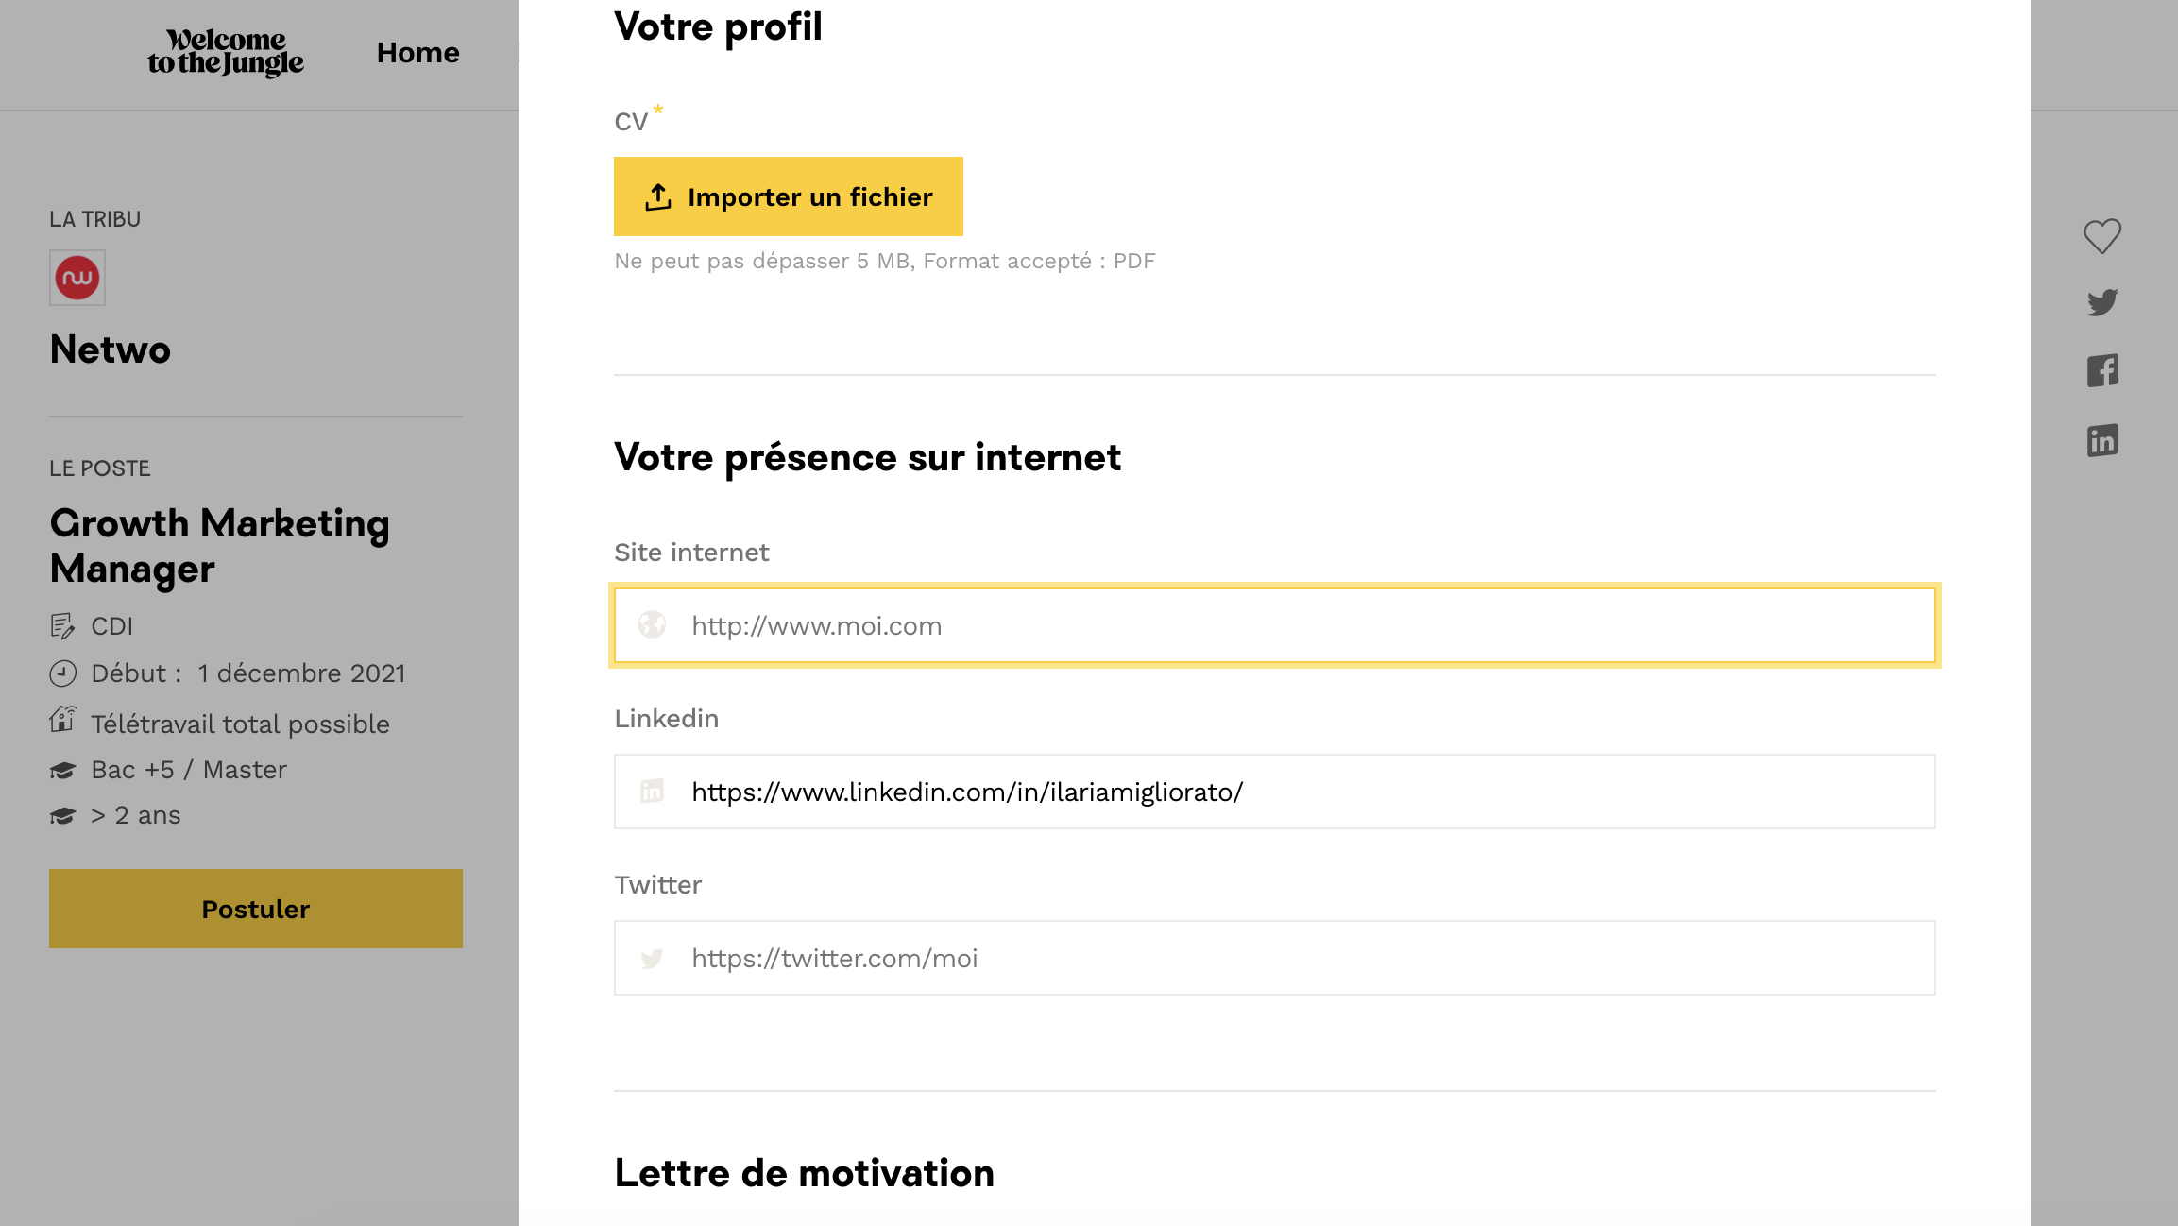Screen dimensions: 2178x1226
Task: Share job via LinkedIn icon in sidebar
Action: click(2102, 440)
